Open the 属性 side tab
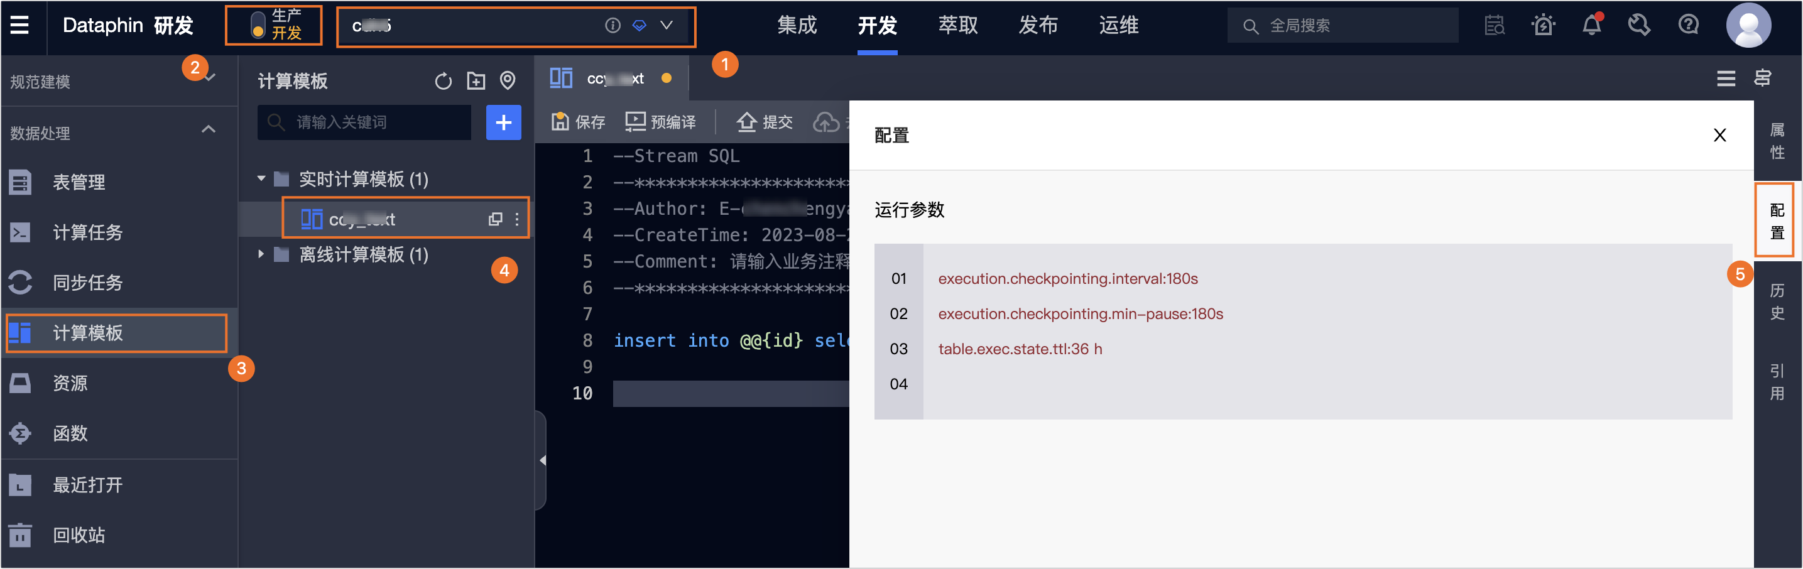 click(x=1777, y=141)
